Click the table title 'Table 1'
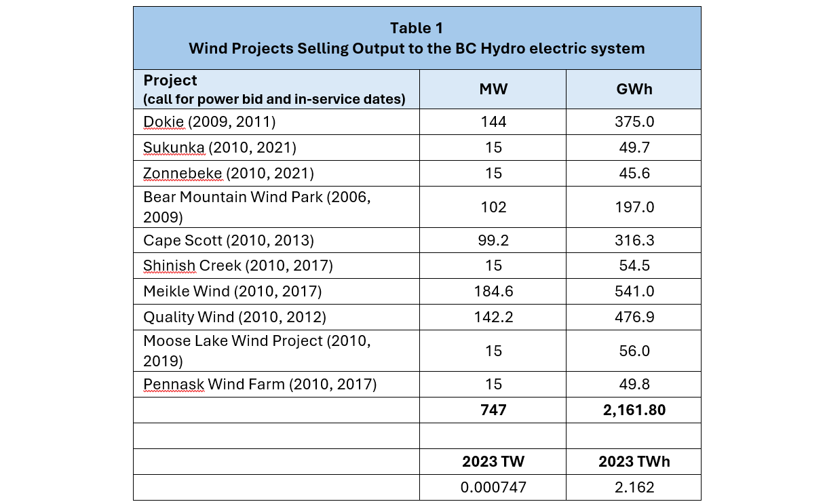The width and height of the screenshot is (825, 504). (417, 28)
